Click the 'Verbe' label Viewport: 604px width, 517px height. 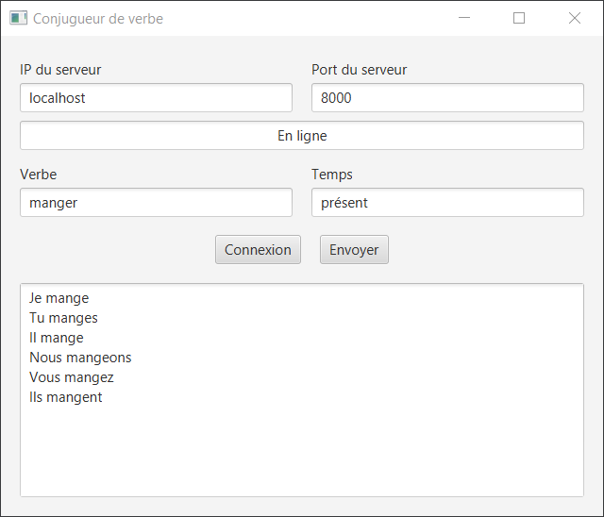point(39,175)
